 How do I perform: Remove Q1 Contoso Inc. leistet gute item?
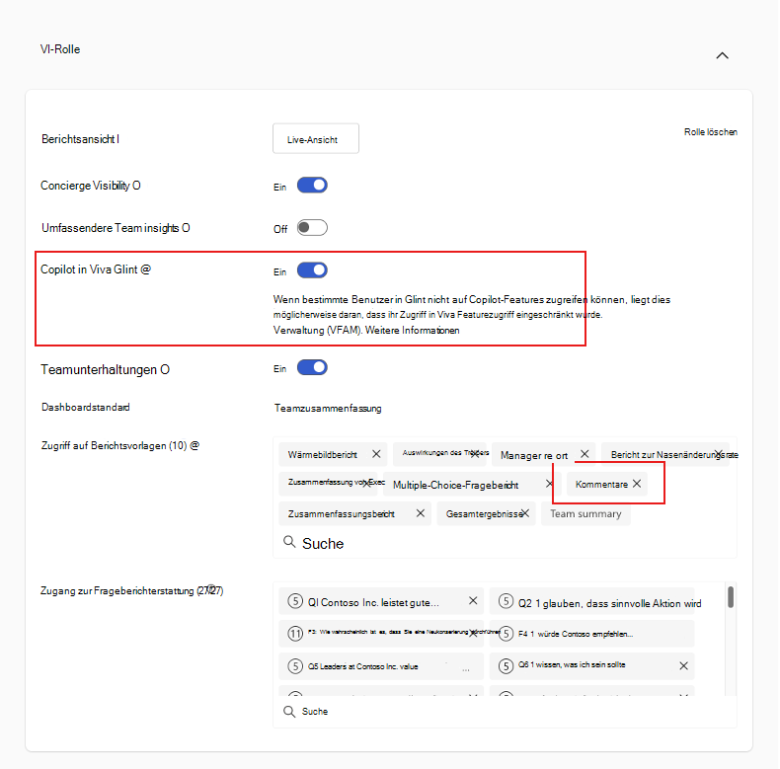click(473, 601)
